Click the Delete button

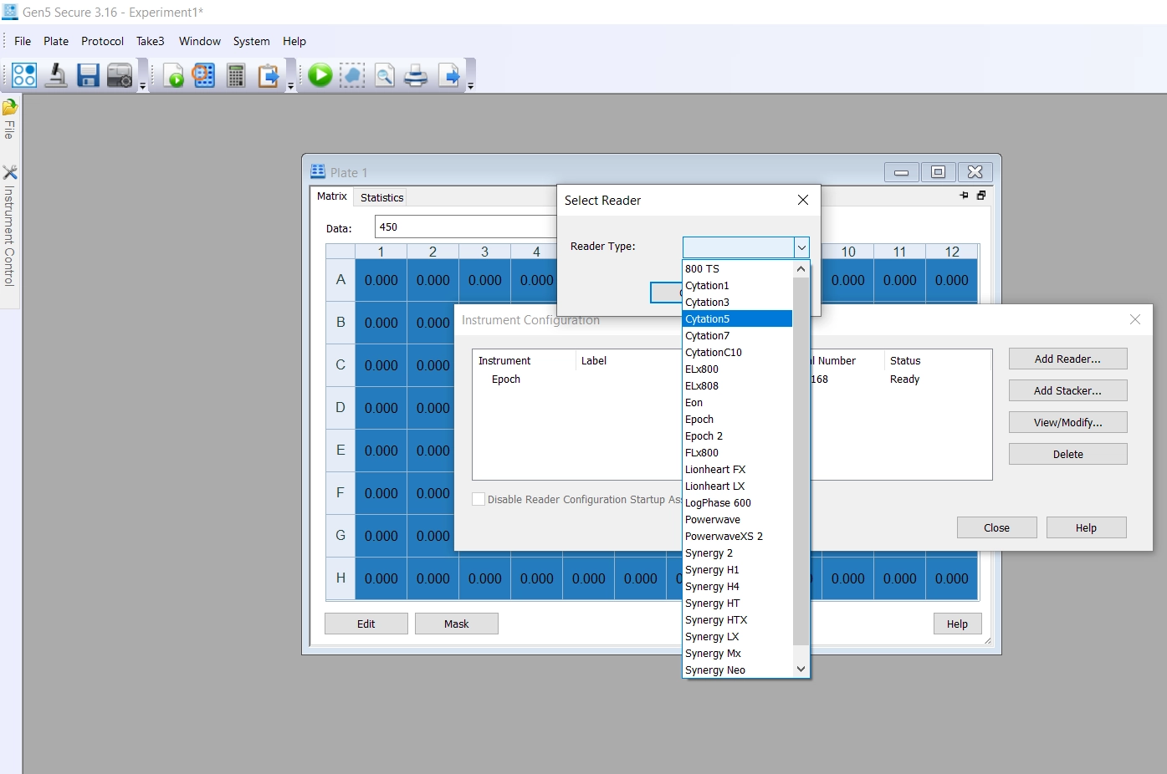click(x=1067, y=454)
